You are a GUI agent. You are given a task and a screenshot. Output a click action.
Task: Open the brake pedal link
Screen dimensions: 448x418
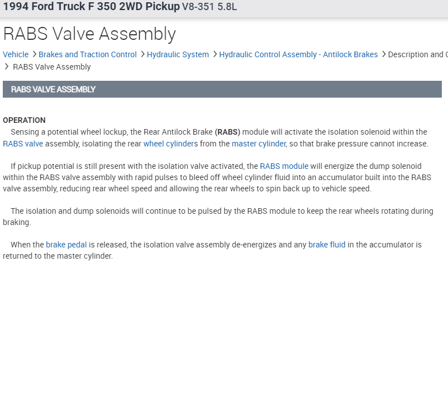(66, 245)
